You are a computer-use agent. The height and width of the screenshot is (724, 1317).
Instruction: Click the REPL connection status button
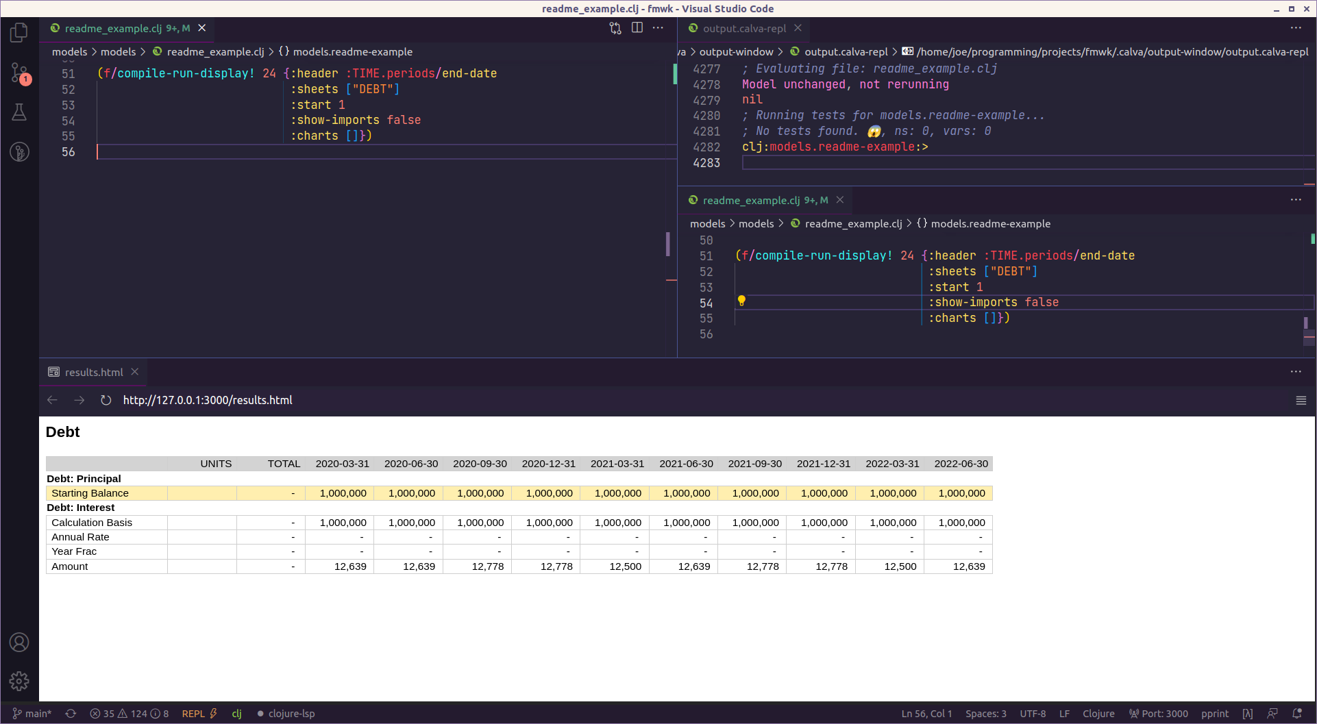[199, 714]
